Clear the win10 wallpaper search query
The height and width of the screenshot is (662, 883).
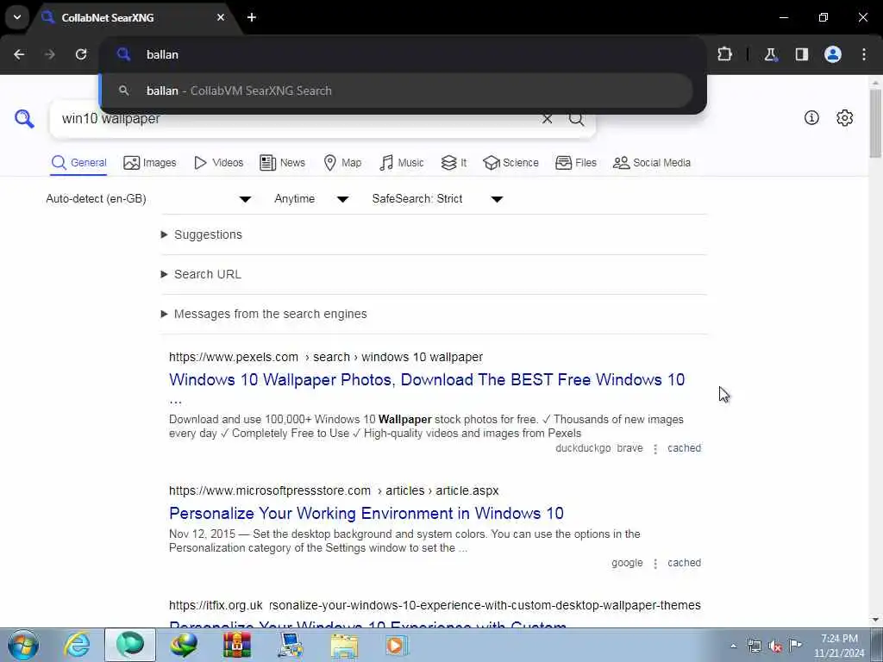[547, 119]
